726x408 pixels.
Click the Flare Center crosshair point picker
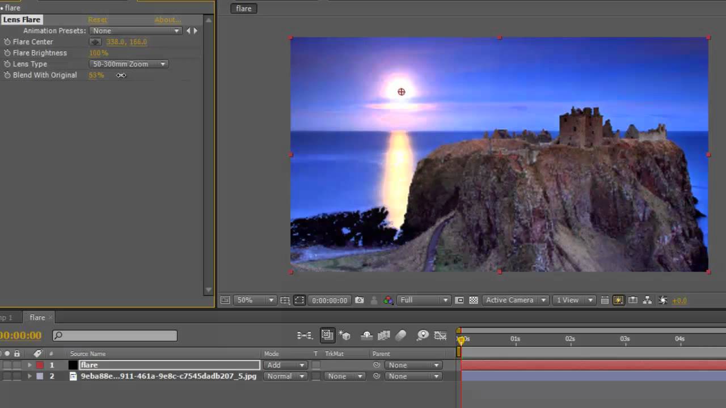coord(95,42)
